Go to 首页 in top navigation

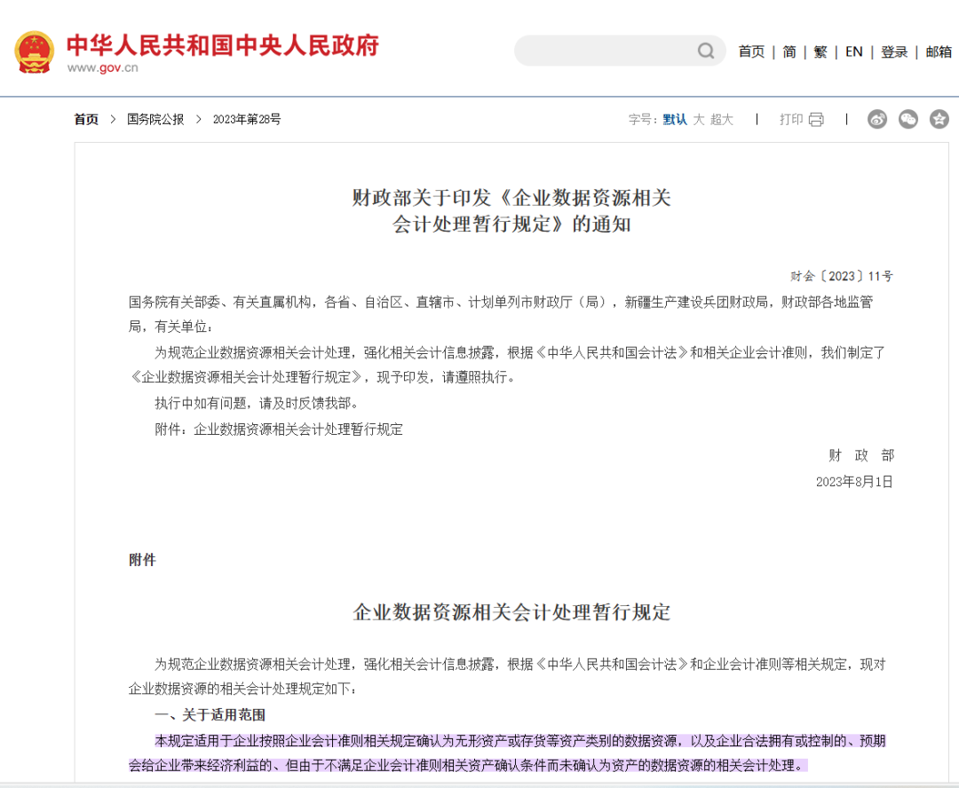point(751,51)
